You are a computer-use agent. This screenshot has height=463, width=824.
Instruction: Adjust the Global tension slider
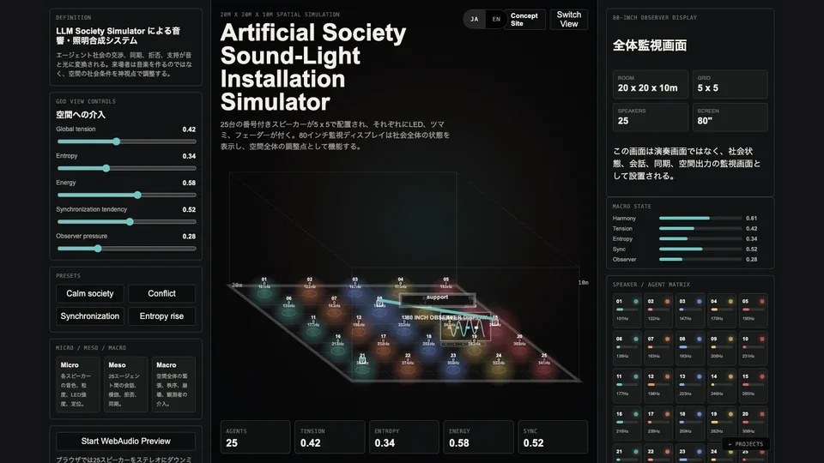click(x=126, y=141)
